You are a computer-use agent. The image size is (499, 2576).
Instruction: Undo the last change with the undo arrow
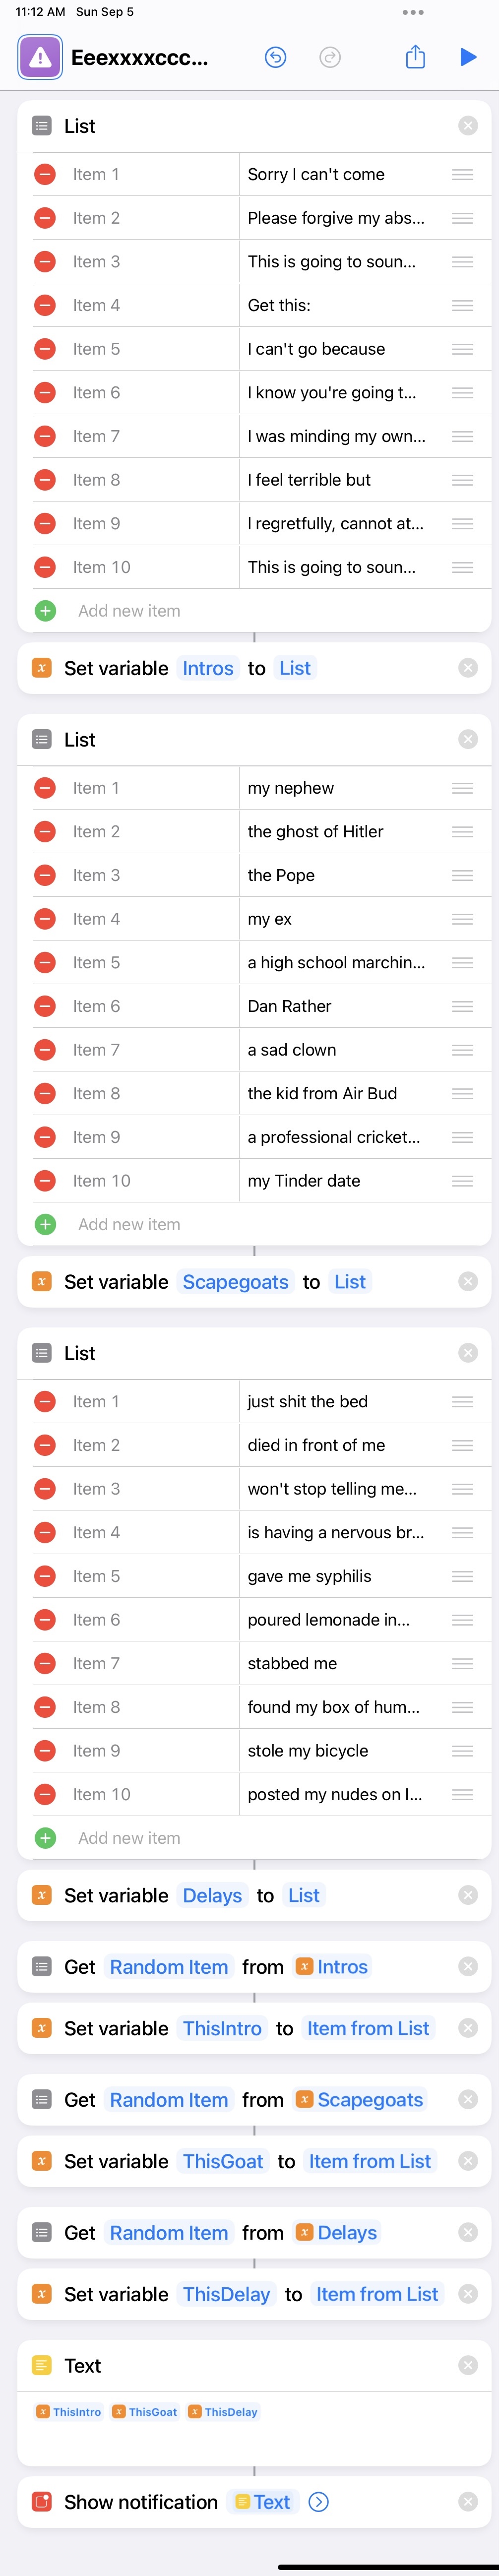[275, 57]
